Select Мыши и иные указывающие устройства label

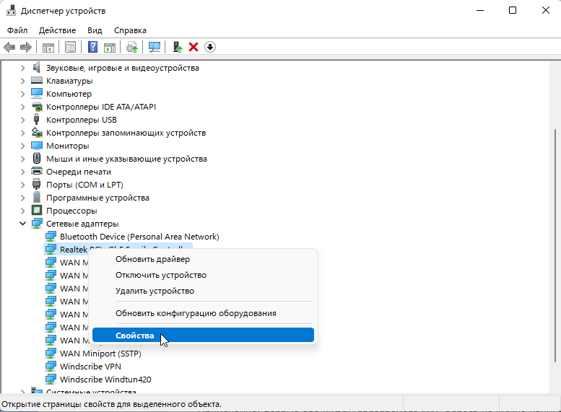coord(126,159)
